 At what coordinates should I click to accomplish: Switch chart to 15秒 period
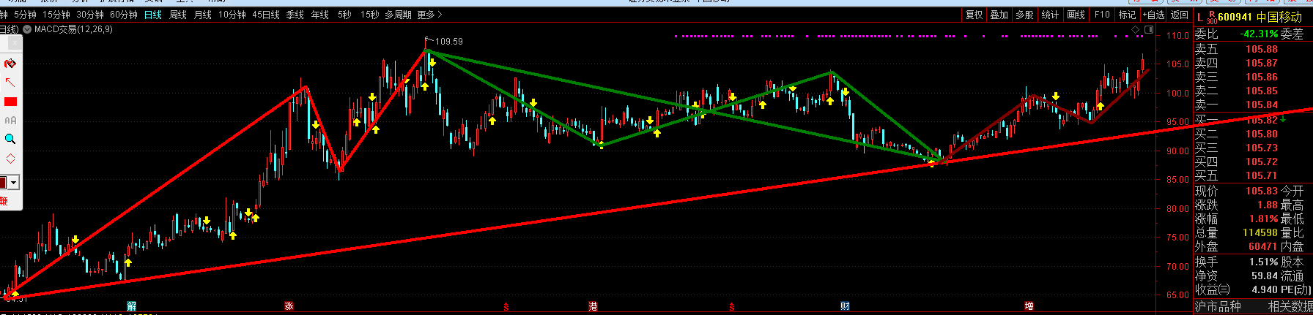[369, 15]
